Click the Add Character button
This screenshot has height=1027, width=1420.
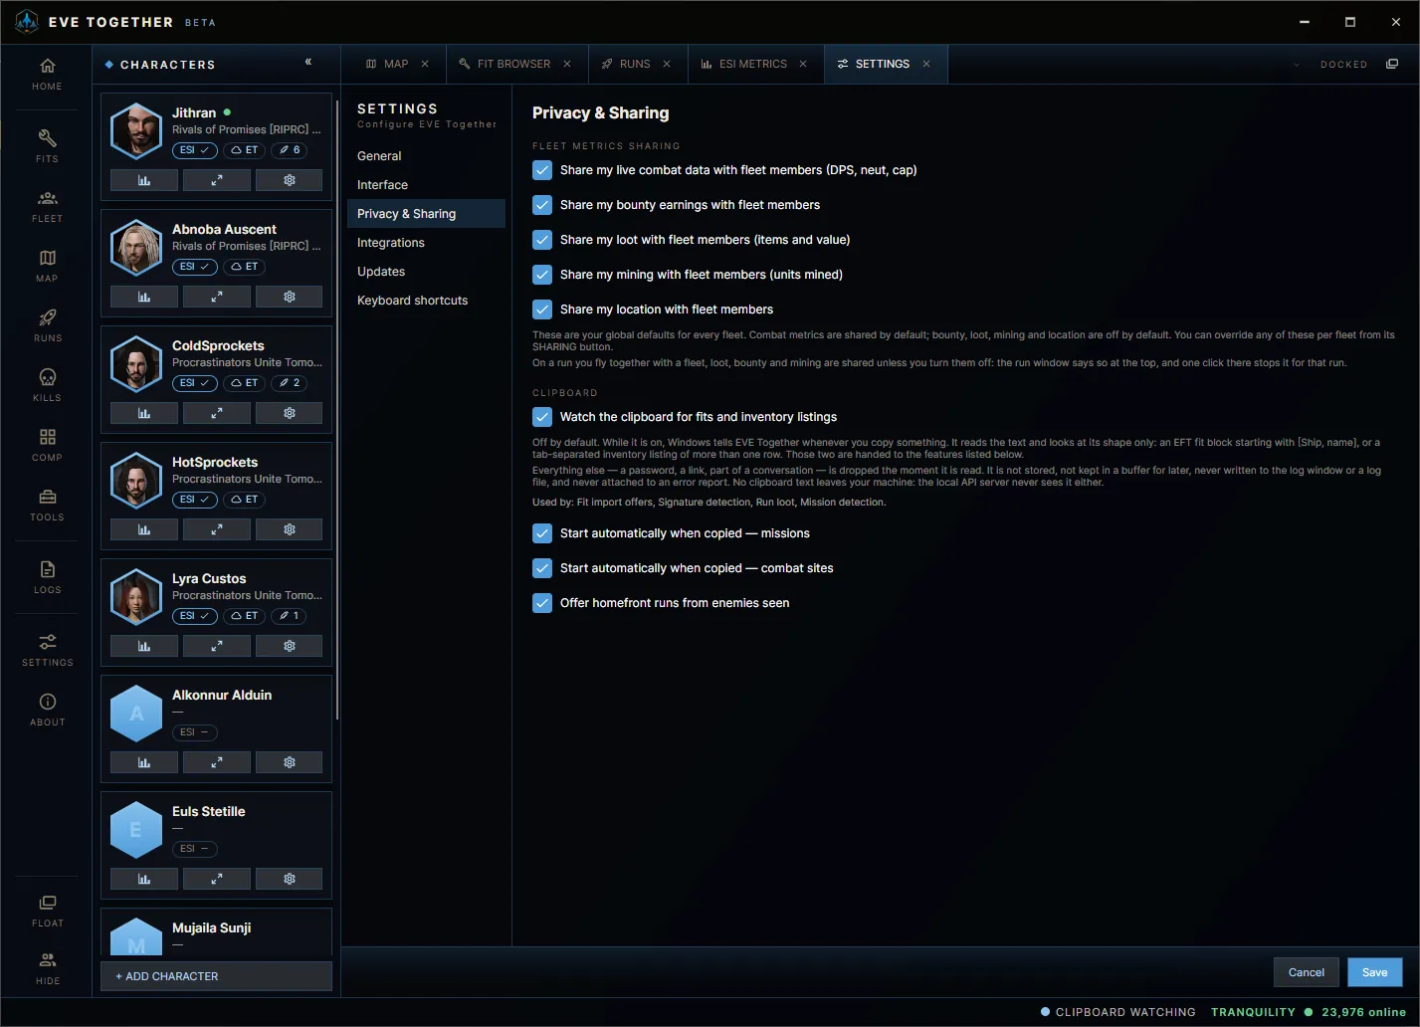pos(216,976)
